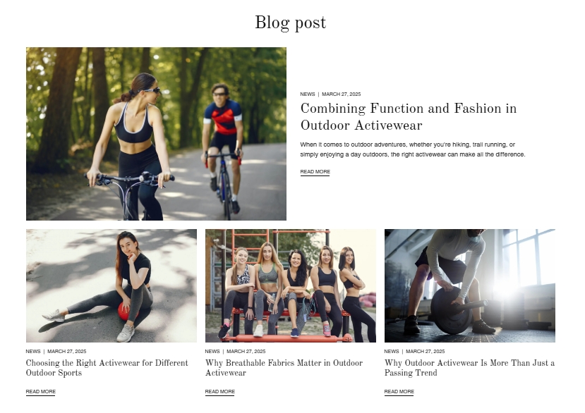
Task: Click the featured post date March 27, 2025
Action: point(341,94)
